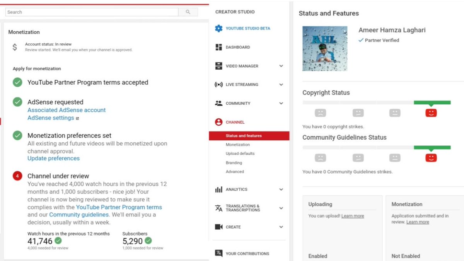Click the dollar sign monetization icon

[15, 47]
